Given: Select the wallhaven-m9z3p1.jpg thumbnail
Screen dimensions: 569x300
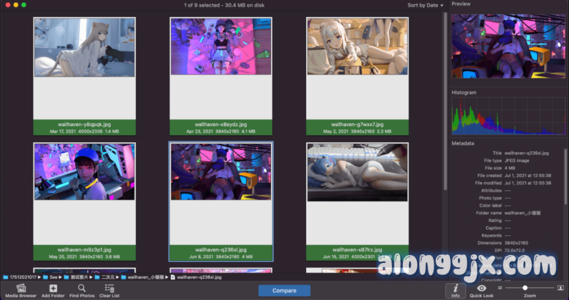Looking at the screenshot, I should tap(84, 172).
